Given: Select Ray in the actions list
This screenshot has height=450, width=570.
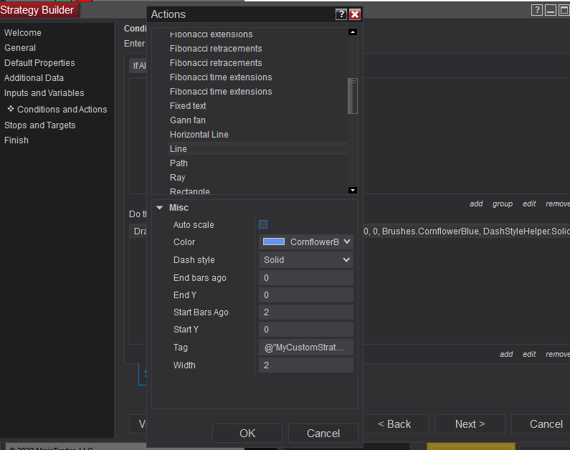Looking at the screenshot, I should [x=177, y=178].
